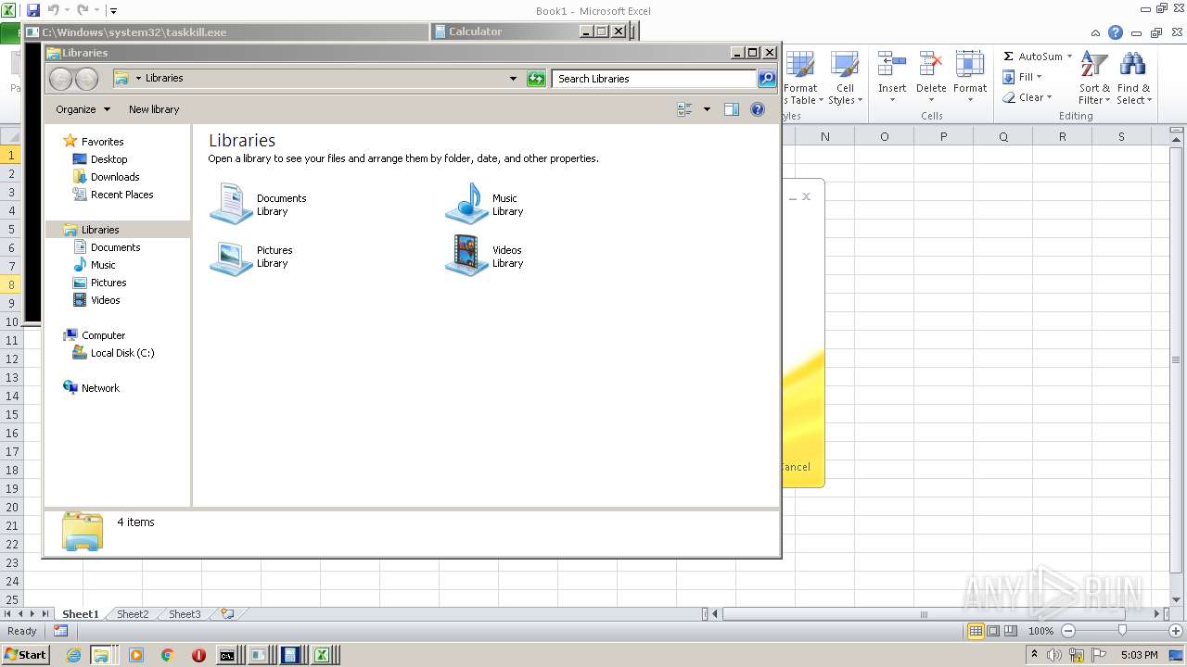Click Excel Save icon in Quick Access

click(33, 10)
